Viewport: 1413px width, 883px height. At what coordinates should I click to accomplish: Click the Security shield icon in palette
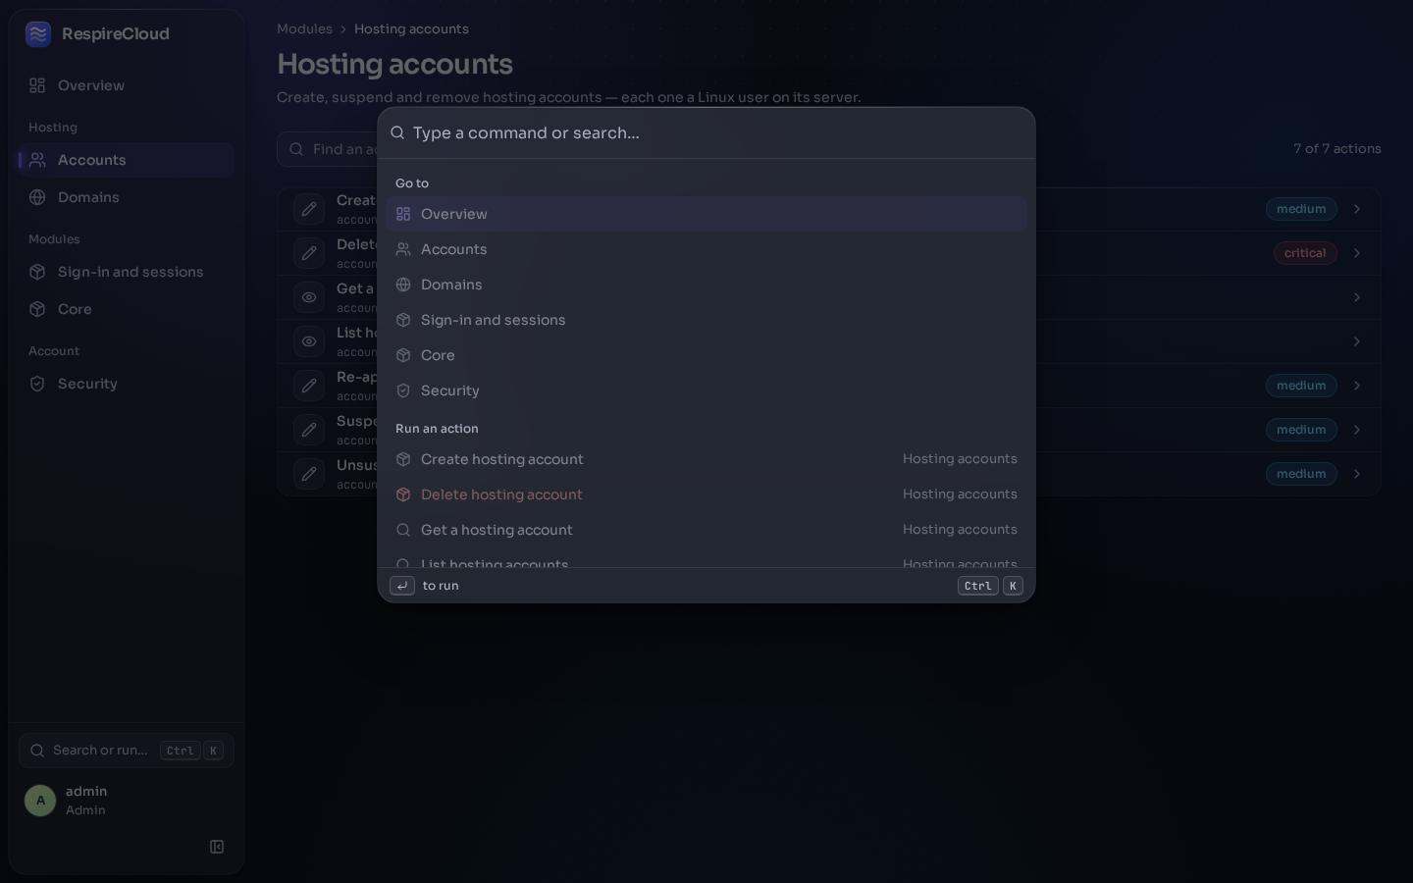(x=403, y=390)
